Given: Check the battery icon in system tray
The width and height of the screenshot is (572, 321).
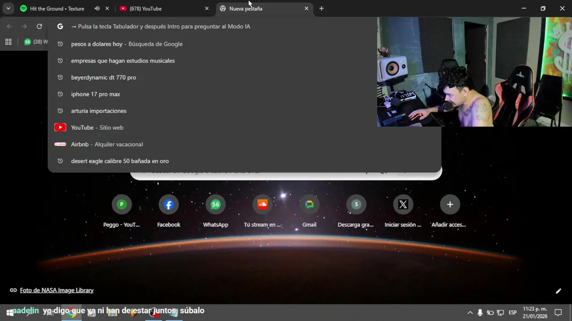Looking at the screenshot, I should click(x=490, y=313).
